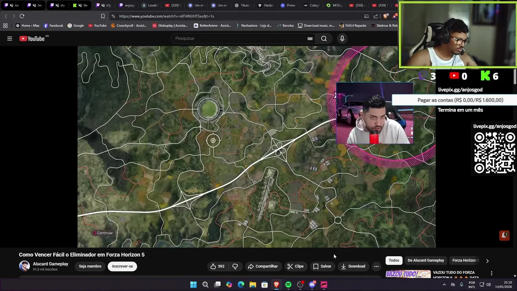Open the Facebook bookmark
The image size is (517, 291).
pos(53,25)
